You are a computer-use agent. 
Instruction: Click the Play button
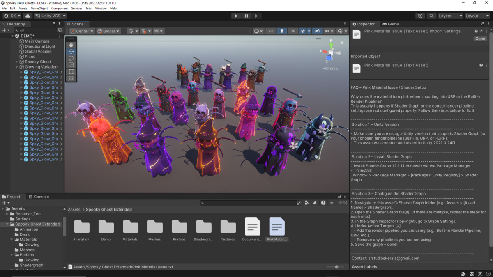236,16
